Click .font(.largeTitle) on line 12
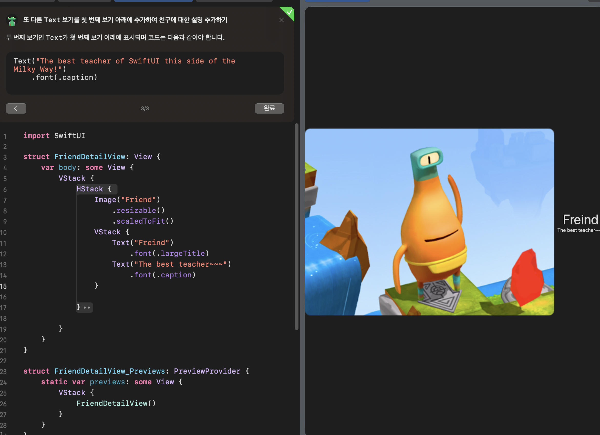 (x=170, y=253)
